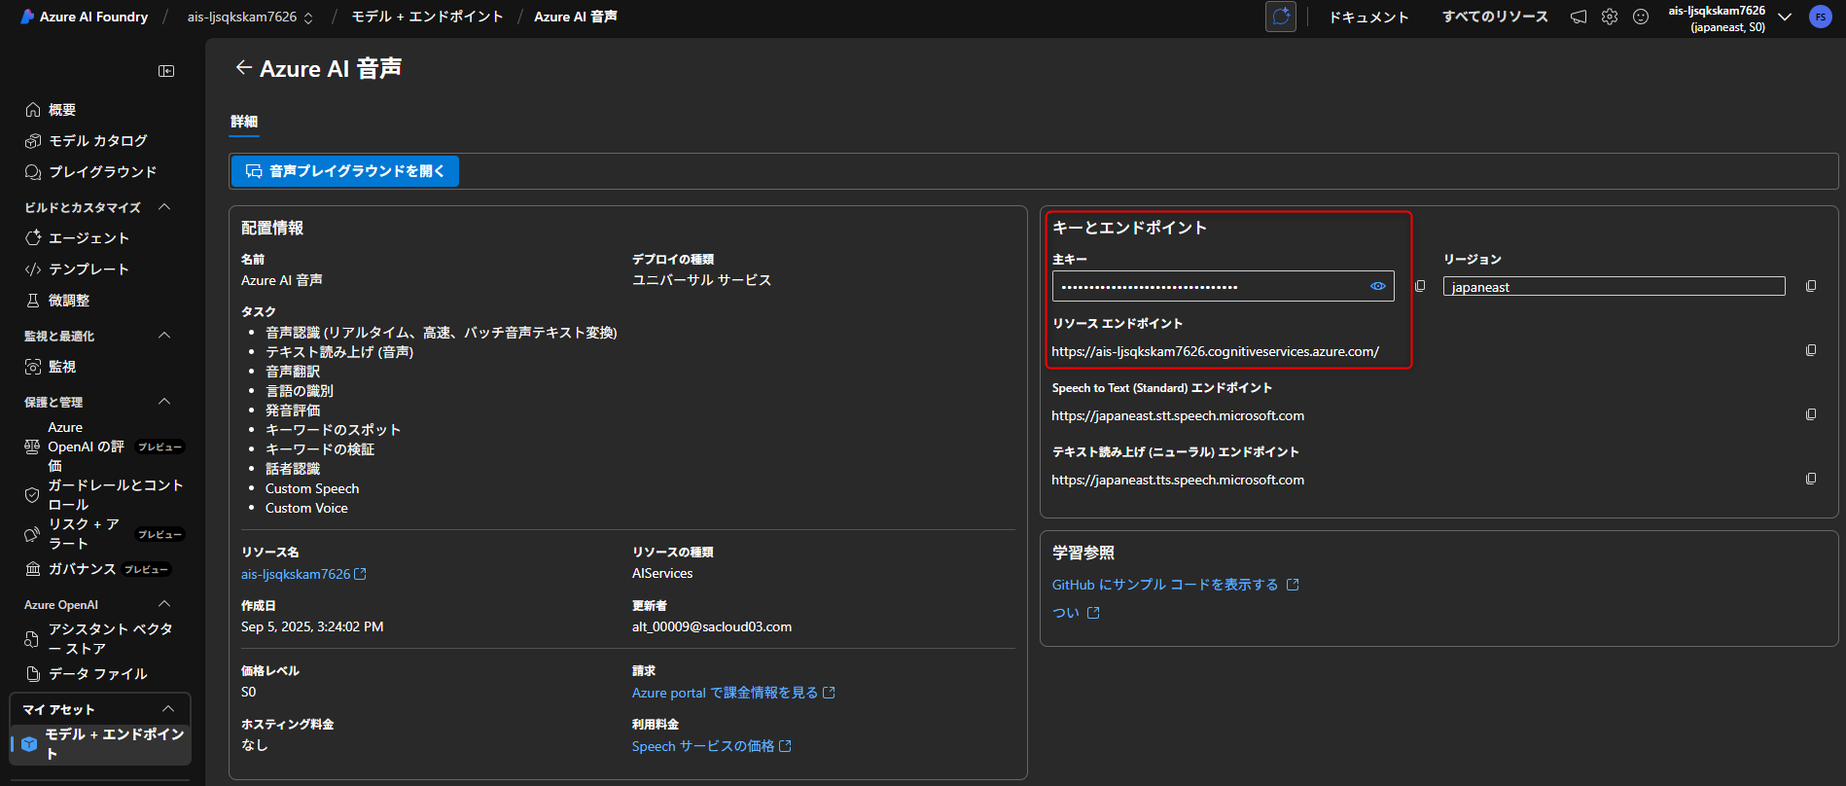Click 音声プレイグラウンドを開く button
This screenshot has height=786, width=1846.
(x=345, y=171)
